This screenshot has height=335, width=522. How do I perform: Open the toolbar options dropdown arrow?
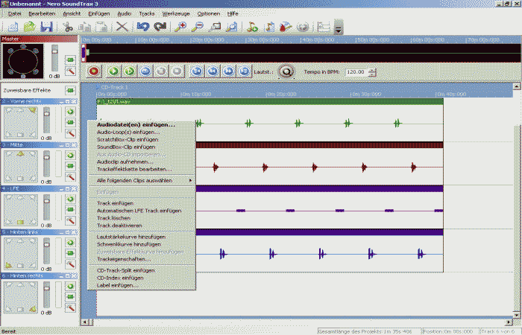pos(339,28)
